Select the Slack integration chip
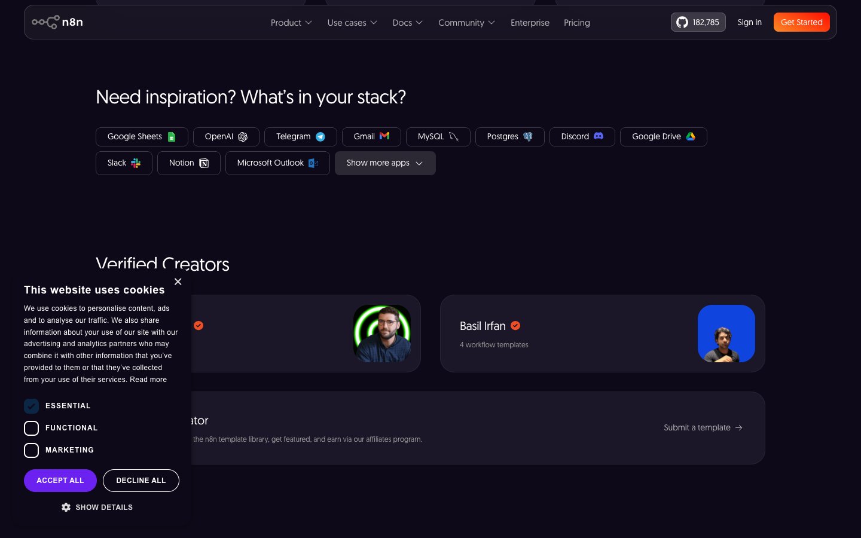Viewport: 861px width, 538px height. pyautogui.click(x=124, y=163)
